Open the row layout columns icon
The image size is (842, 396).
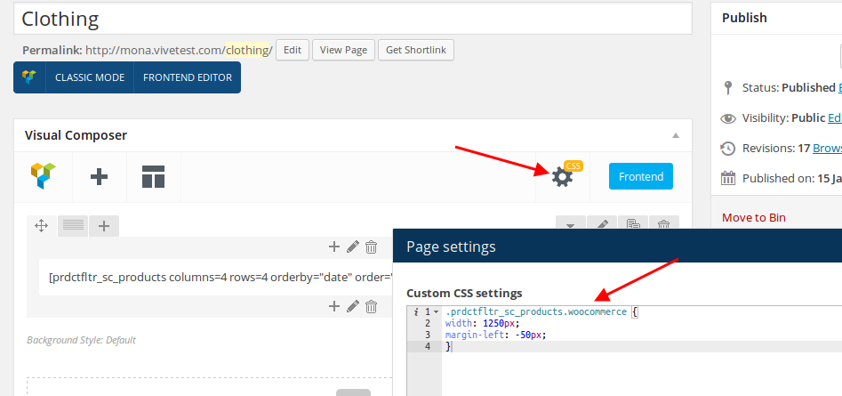(73, 226)
